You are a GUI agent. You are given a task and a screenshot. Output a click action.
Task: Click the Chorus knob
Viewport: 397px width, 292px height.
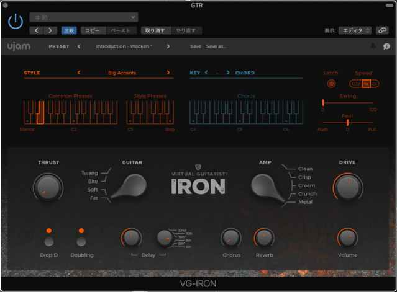231,237
